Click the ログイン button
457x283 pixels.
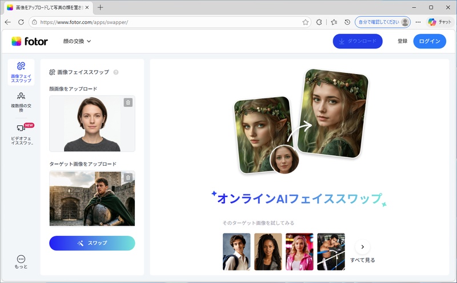click(430, 41)
